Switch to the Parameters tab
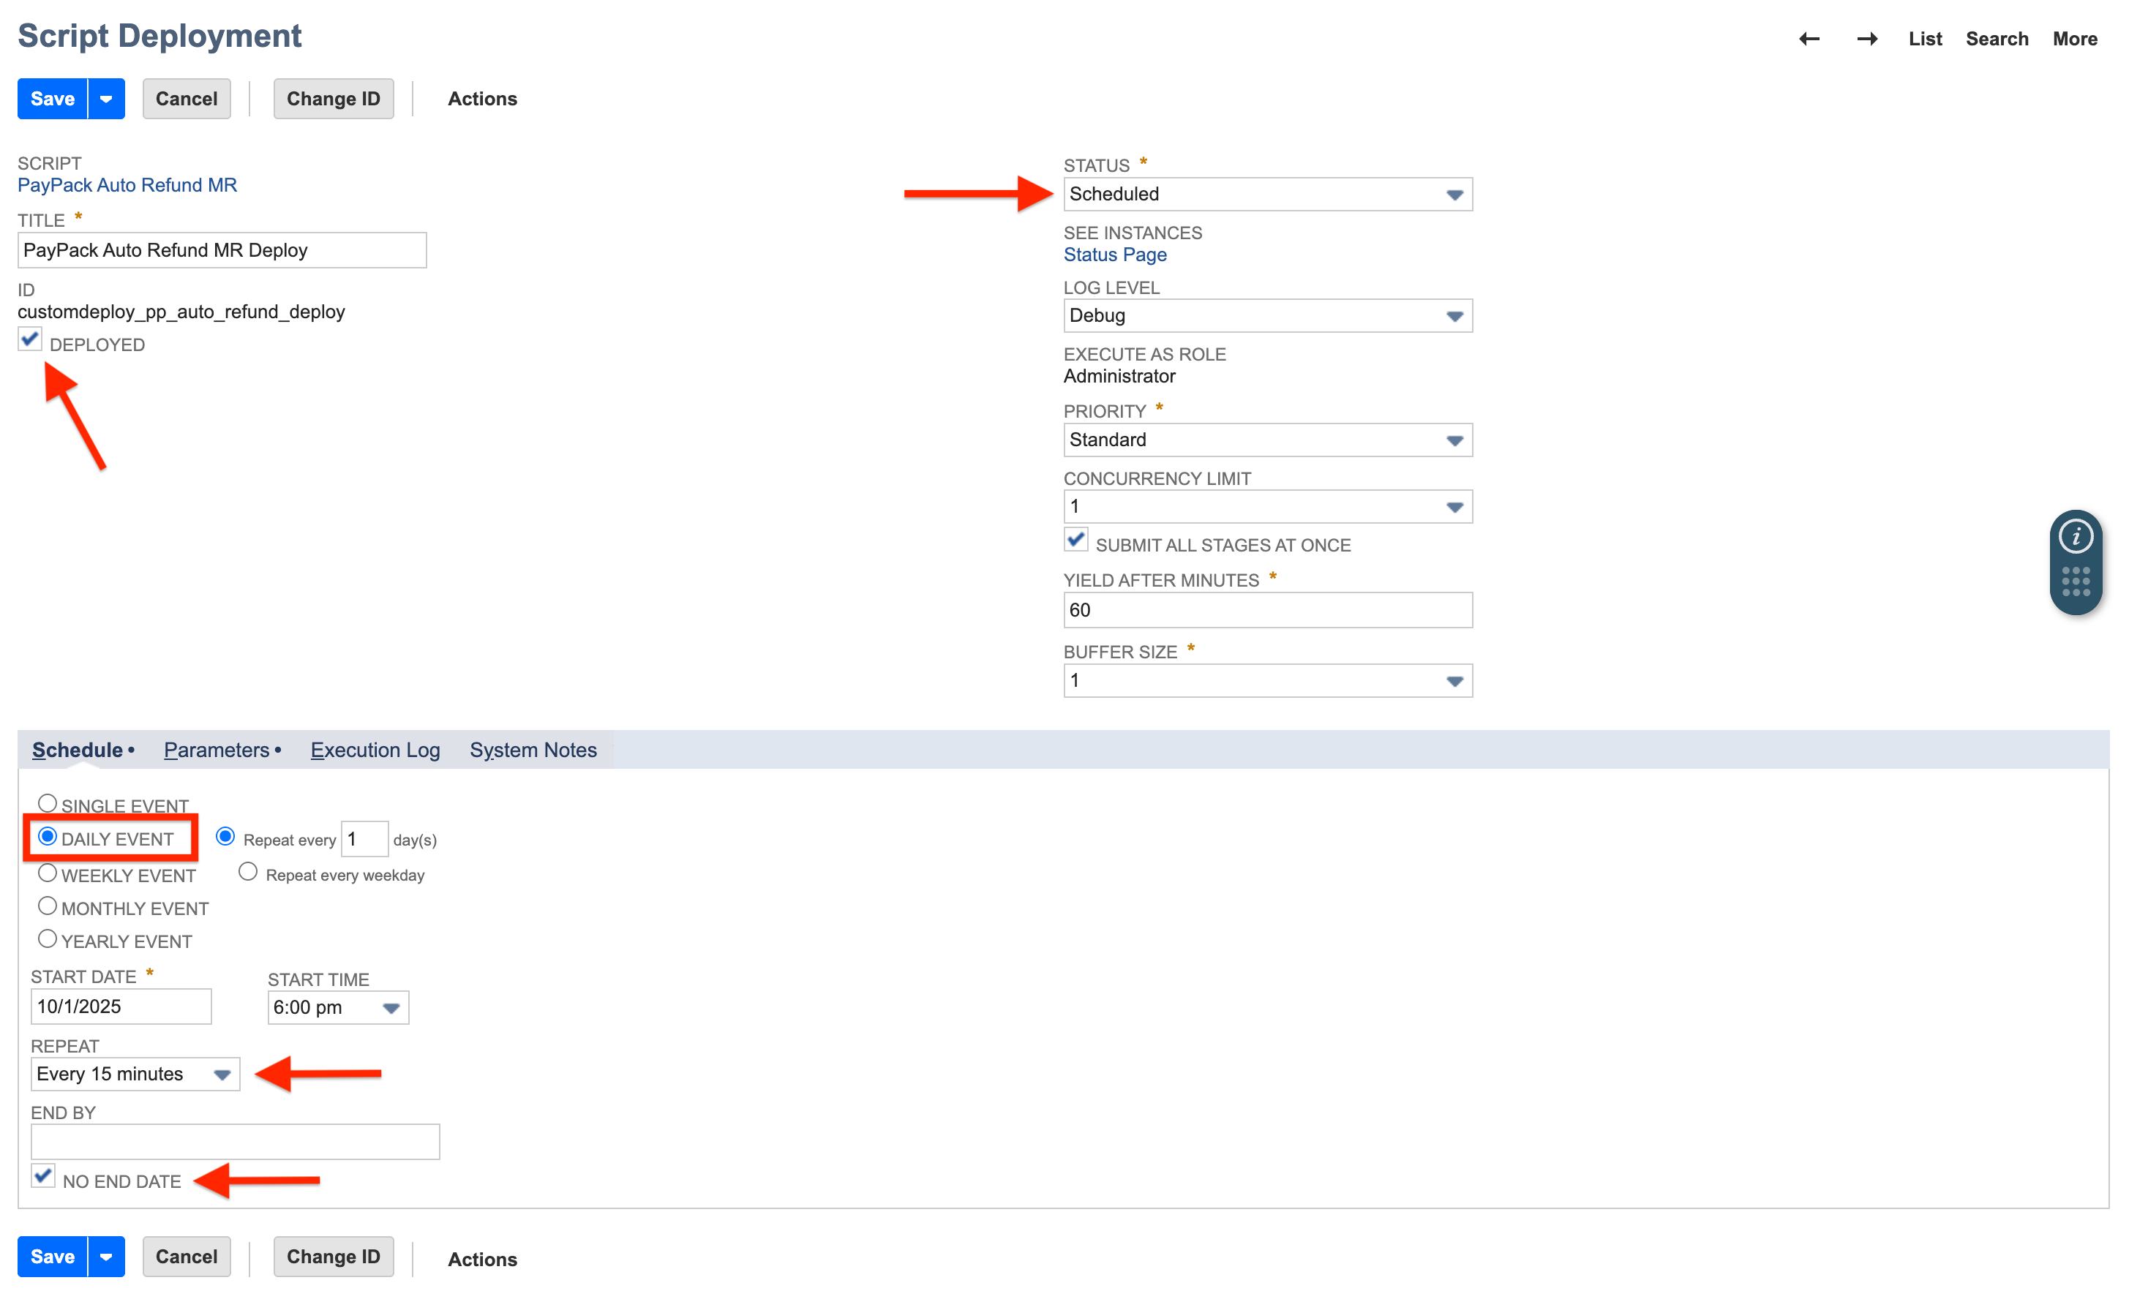Viewport: 2129px width, 1302px height. (x=215, y=750)
